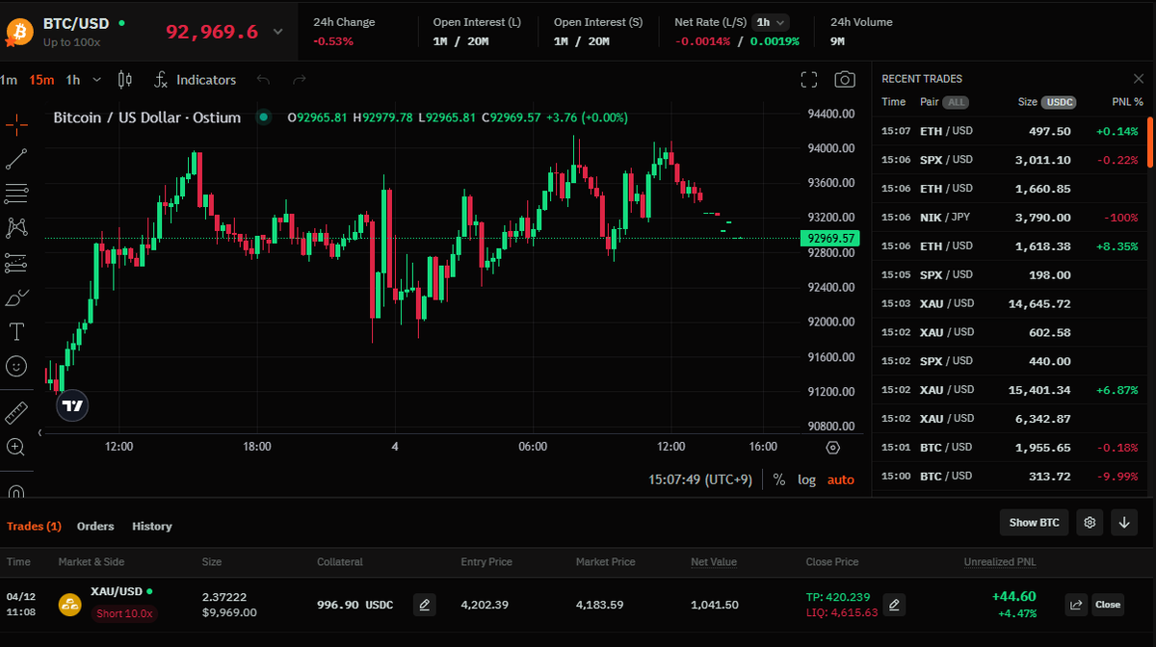This screenshot has height=647, width=1156.
Task: Toggle the USDC size unit
Action: coord(1060,102)
